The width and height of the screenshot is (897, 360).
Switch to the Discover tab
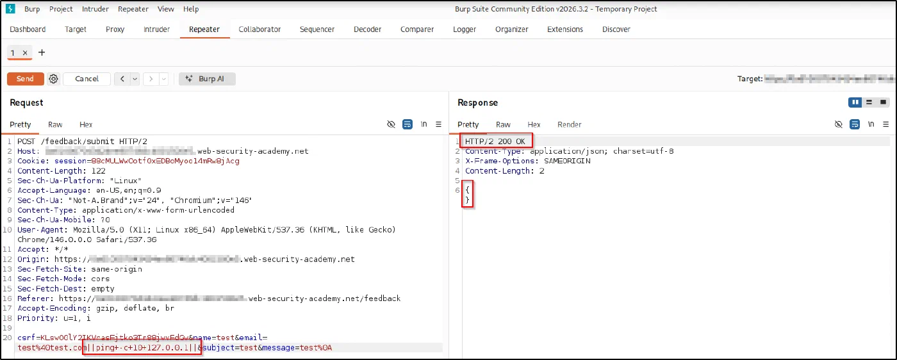616,29
